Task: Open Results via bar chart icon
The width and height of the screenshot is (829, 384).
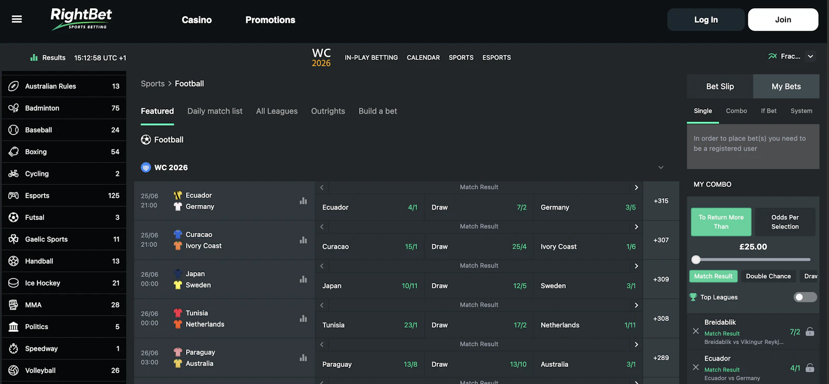Action: [34, 57]
